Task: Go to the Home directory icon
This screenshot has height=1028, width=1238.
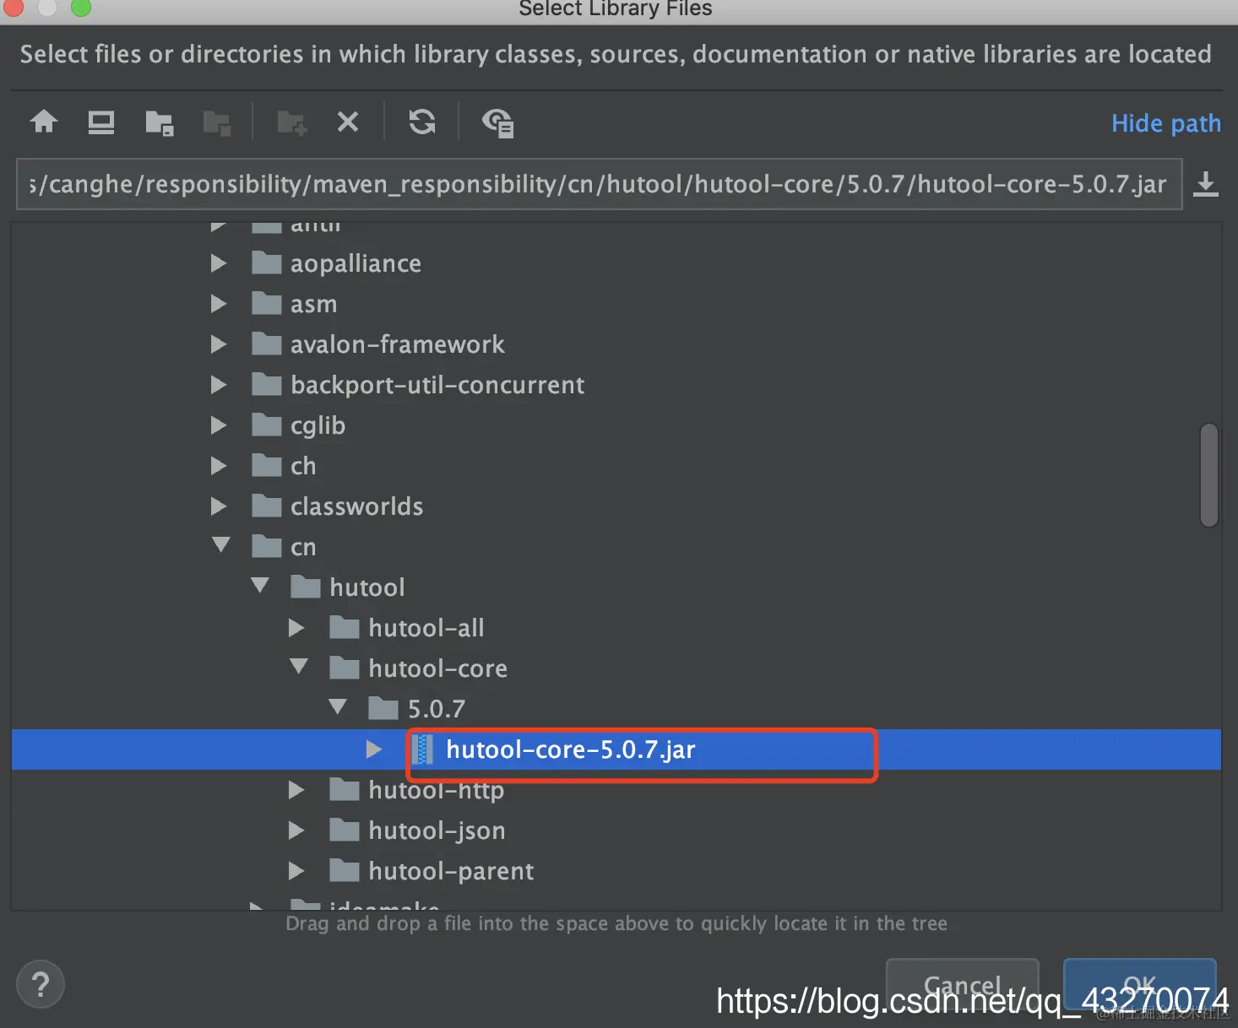Action: click(44, 122)
